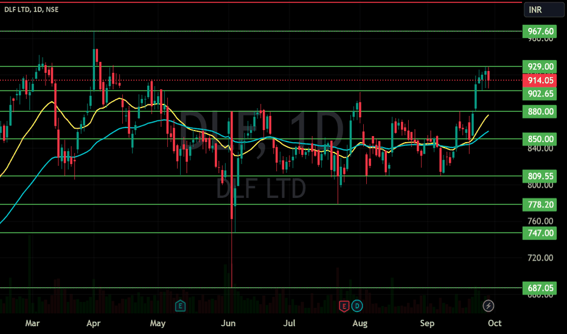Select the 850.00 price level label
The image size is (567, 334).
coord(540,139)
